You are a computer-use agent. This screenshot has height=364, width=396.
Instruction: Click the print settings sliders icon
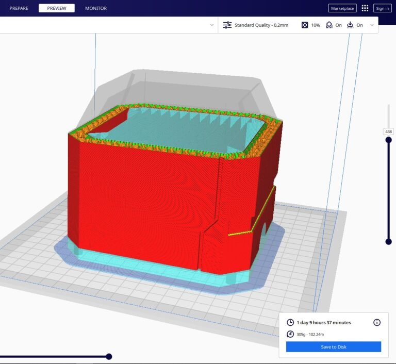coord(227,25)
